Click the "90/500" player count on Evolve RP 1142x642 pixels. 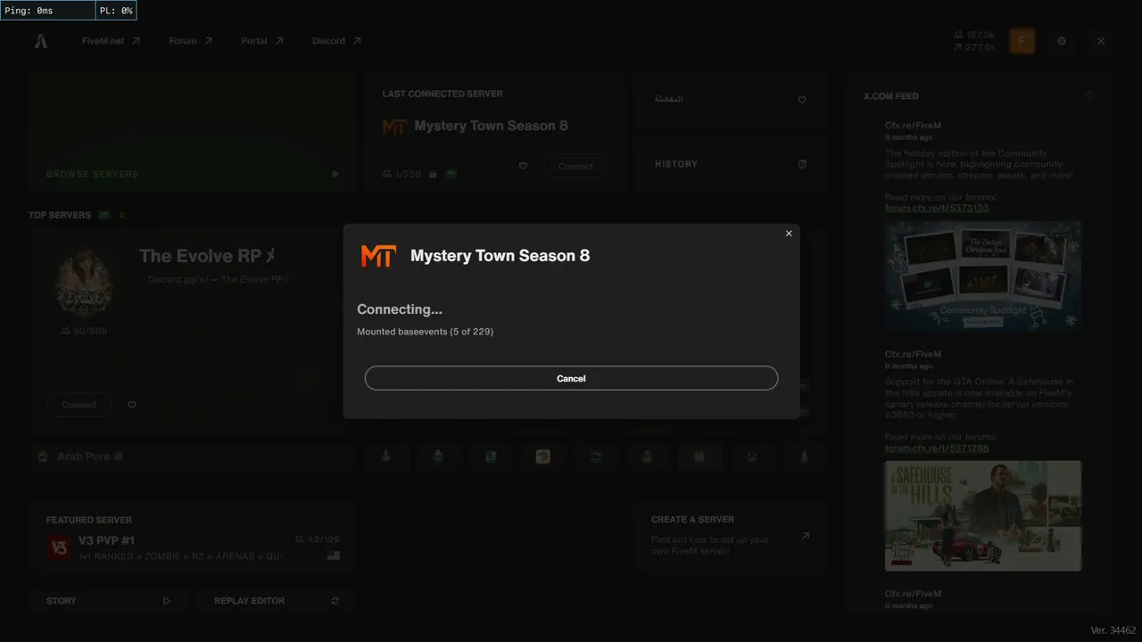84,331
